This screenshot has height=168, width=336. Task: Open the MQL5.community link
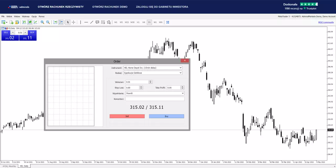click(326, 22)
